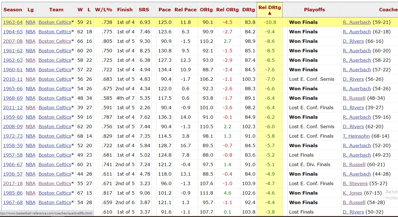Sort the table by the Season column header
The image size is (398, 217).
13,10
